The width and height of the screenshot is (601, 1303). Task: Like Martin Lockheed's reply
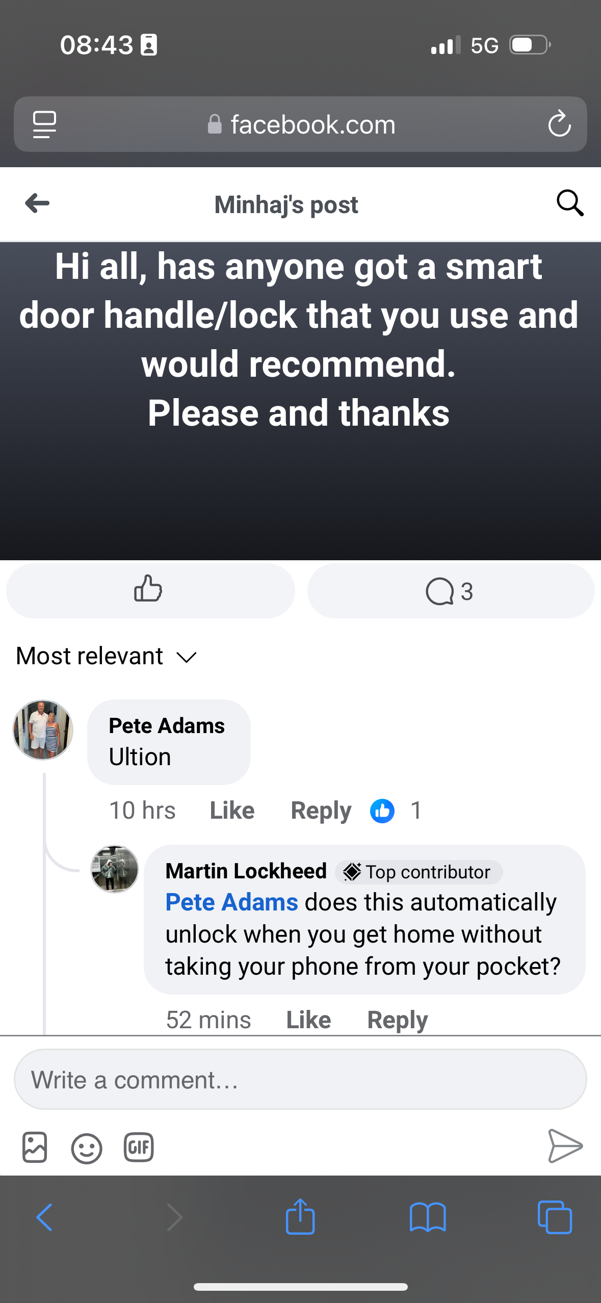(x=308, y=1020)
